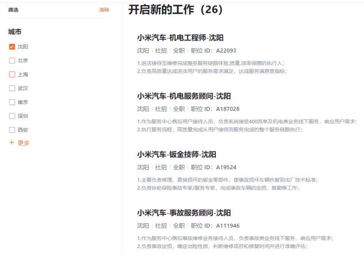This screenshot has height=255, width=364.
Task: Check the 武汉 city filter
Action: [12, 88]
